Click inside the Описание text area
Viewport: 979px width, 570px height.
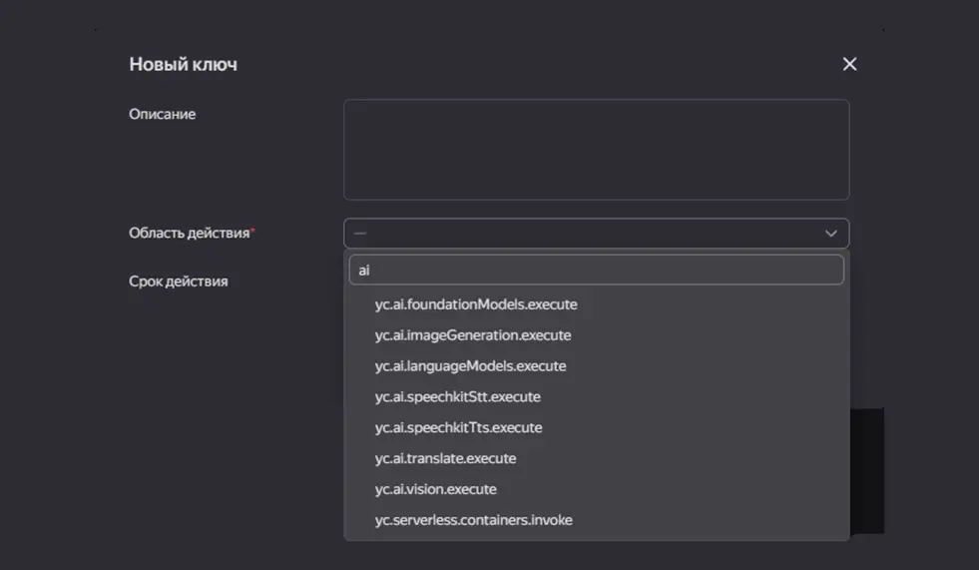click(x=596, y=150)
